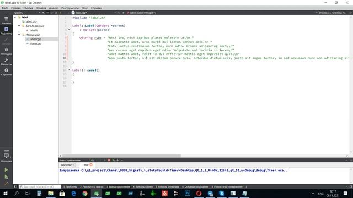Open the Окно menu

(85, 8)
